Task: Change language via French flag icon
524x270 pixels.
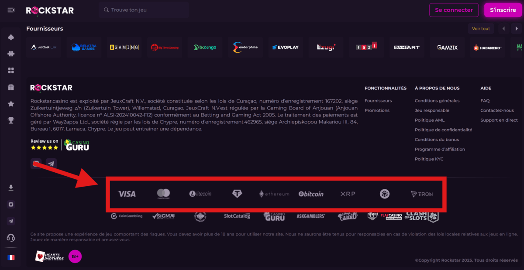Action: coord(11,257)
